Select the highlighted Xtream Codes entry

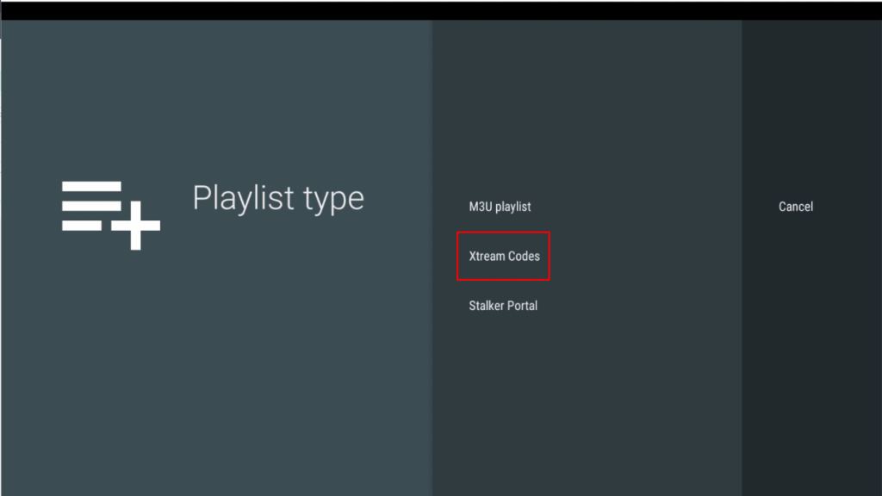coord(503,256)
